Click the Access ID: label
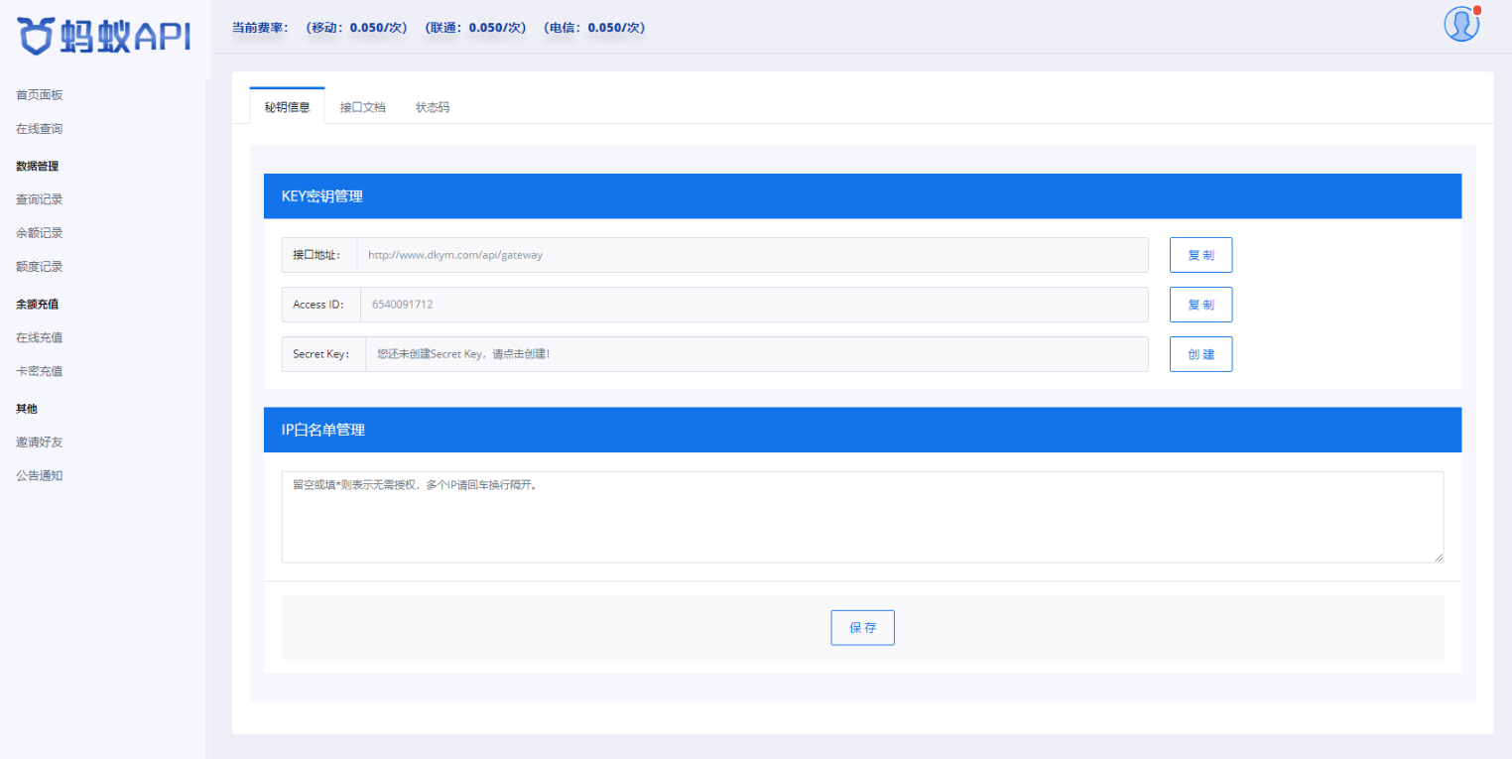This screenshot has height=759, width=1512. (320, 305)
